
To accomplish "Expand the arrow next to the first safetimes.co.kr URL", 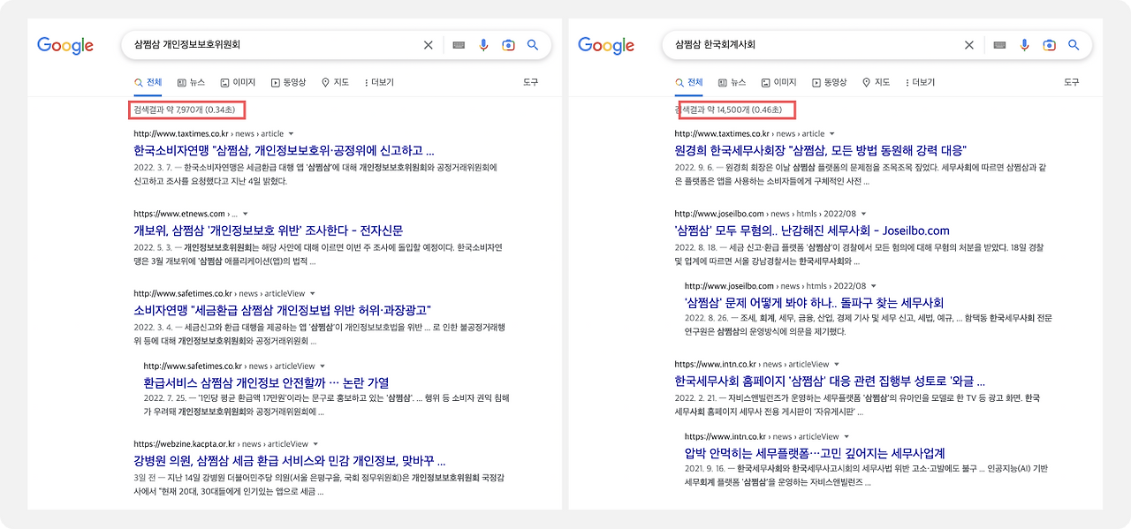I will 314,293.
